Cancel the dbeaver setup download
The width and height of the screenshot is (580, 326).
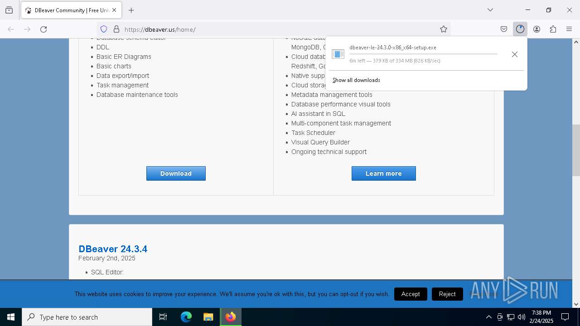click(515, 54)
